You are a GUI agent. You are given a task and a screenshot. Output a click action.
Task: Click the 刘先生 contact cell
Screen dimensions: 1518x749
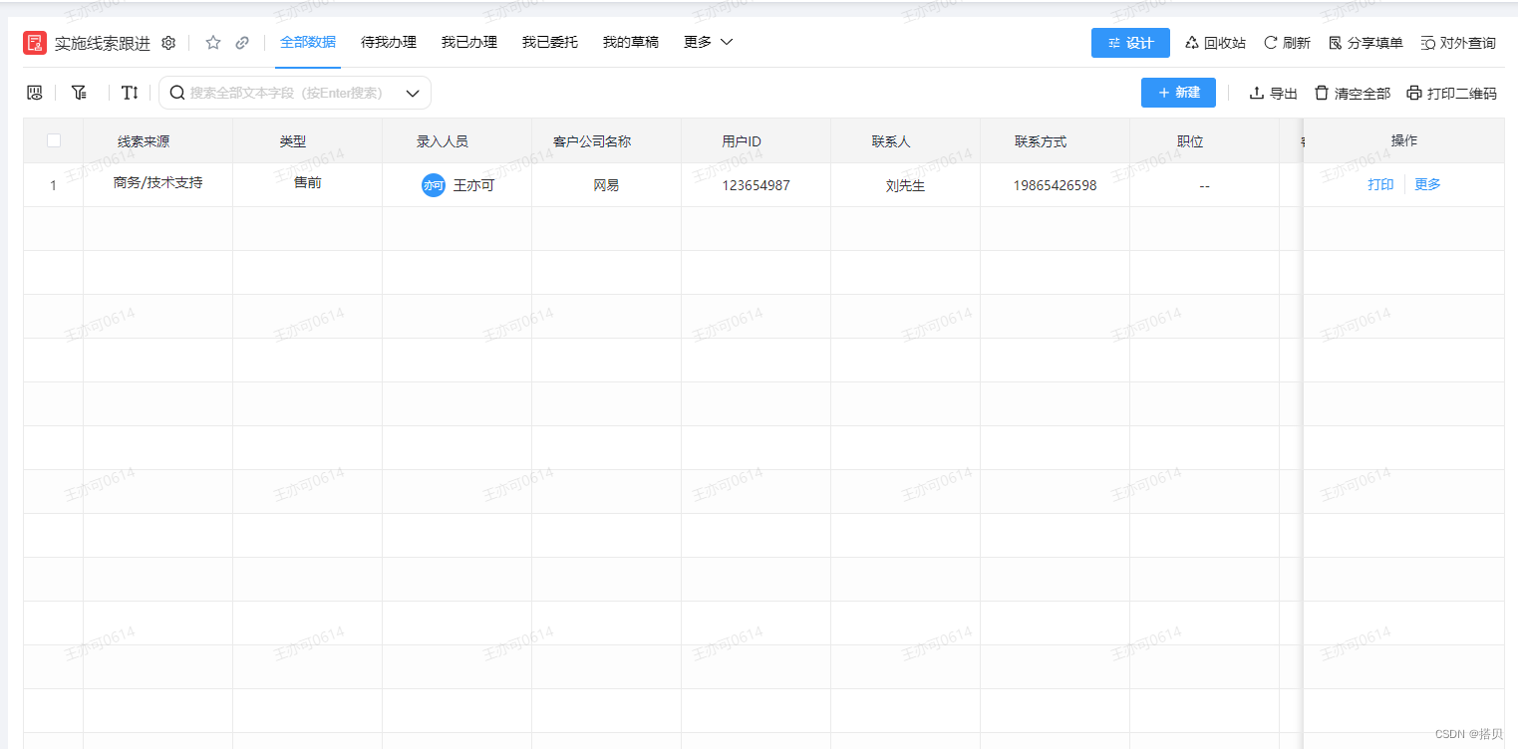click(906, 185)
